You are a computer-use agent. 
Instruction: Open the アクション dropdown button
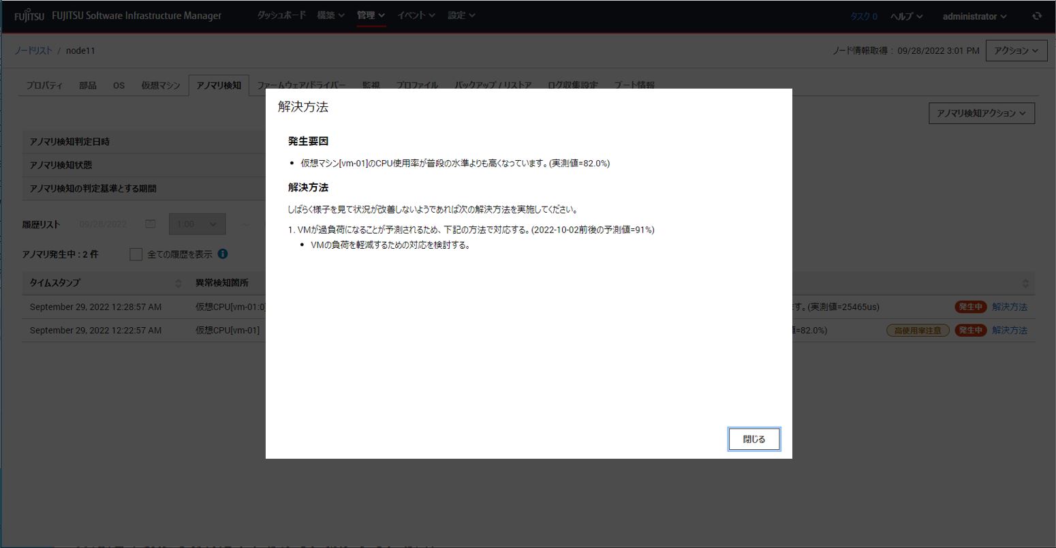[1016, 50]
